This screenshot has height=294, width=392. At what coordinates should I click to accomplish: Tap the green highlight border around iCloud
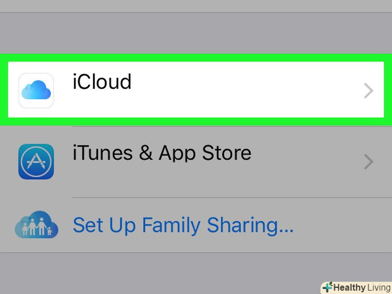(x=196, y=57)
